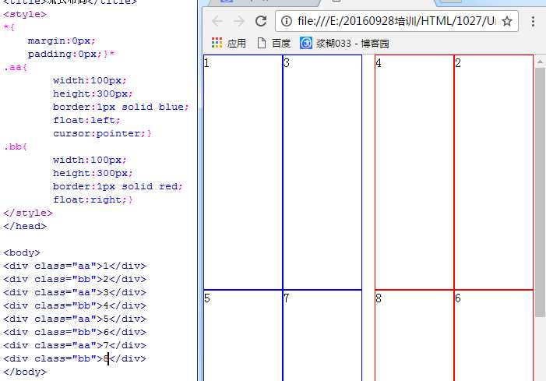
Task: Click the "</head>" closing tag line
Action: [25, 226]
